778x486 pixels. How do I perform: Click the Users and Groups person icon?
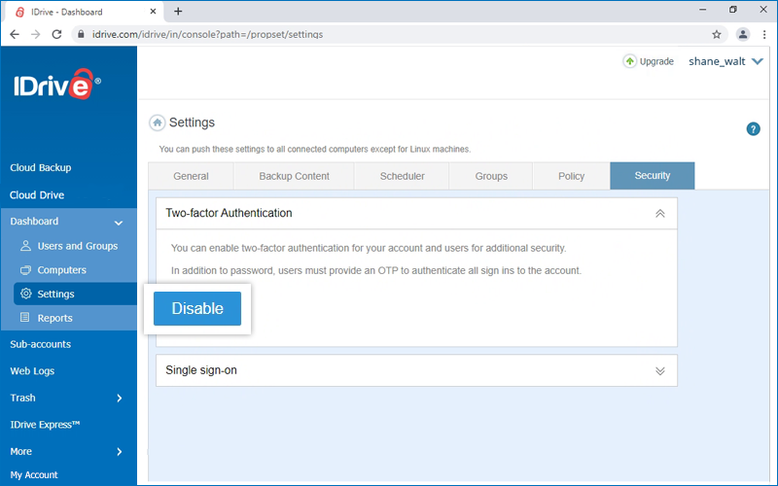coord(25,246)
